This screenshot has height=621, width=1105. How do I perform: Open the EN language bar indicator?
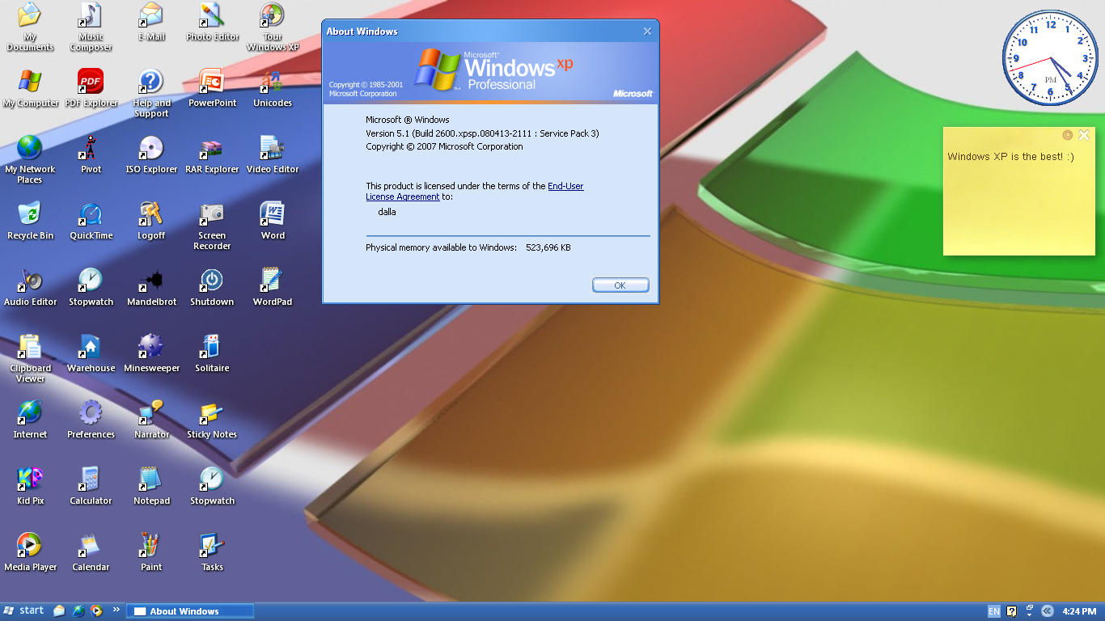(x=993, y=611)
